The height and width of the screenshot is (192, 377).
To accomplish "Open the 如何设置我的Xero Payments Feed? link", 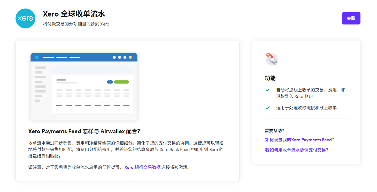I will [299, 140].
